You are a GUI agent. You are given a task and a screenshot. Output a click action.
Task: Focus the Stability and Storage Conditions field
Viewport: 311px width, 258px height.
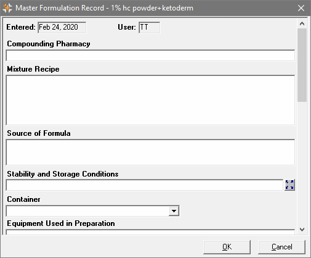(x=145, y=185)
